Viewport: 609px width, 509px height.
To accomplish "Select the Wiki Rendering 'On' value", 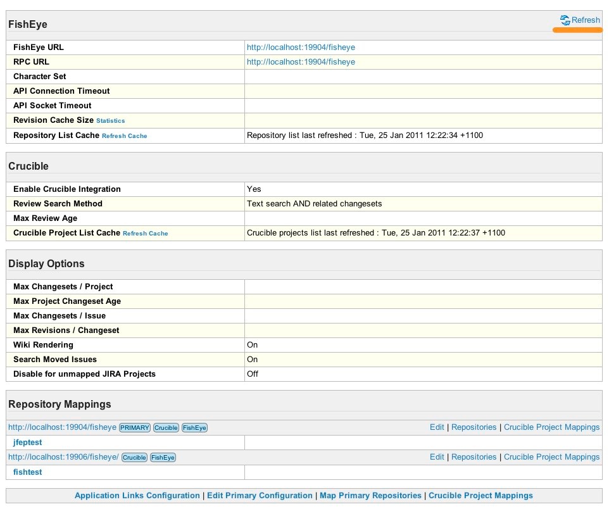I will (x=252, y=345).
